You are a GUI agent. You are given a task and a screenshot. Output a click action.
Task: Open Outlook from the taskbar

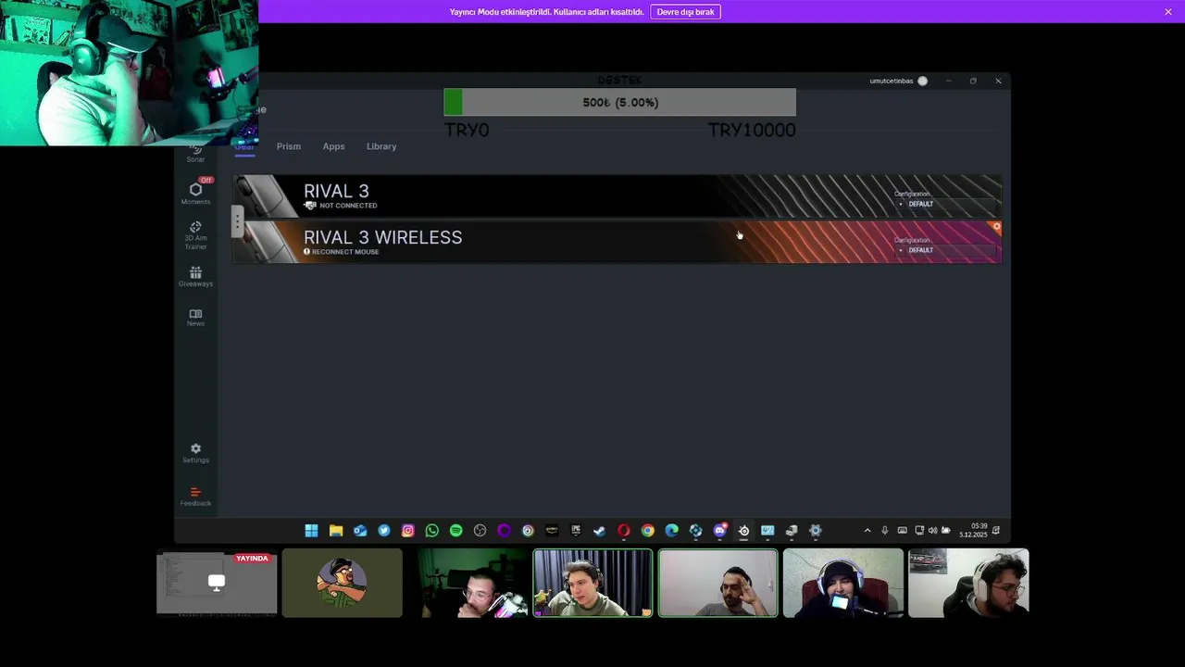(x=360, y=531)
